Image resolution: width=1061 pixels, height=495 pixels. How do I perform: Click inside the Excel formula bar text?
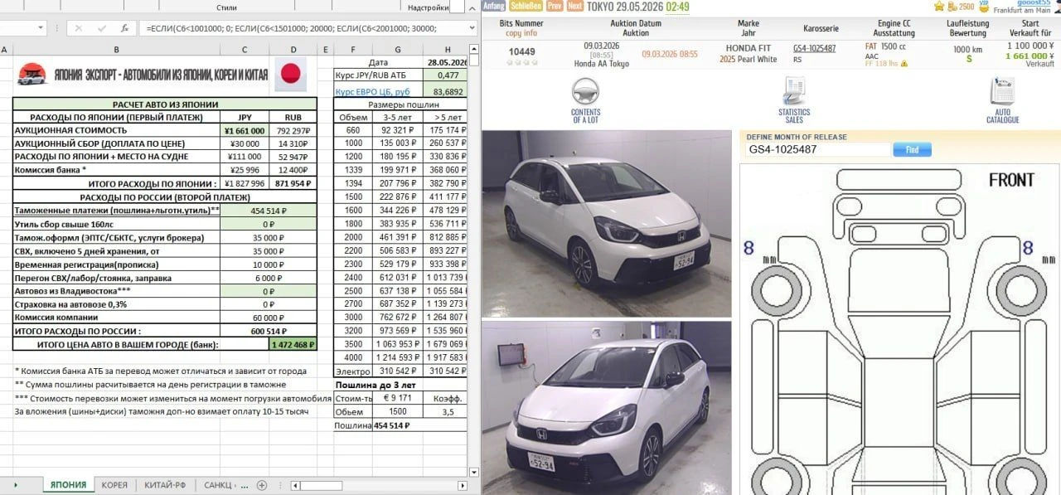tap(303, 27)
